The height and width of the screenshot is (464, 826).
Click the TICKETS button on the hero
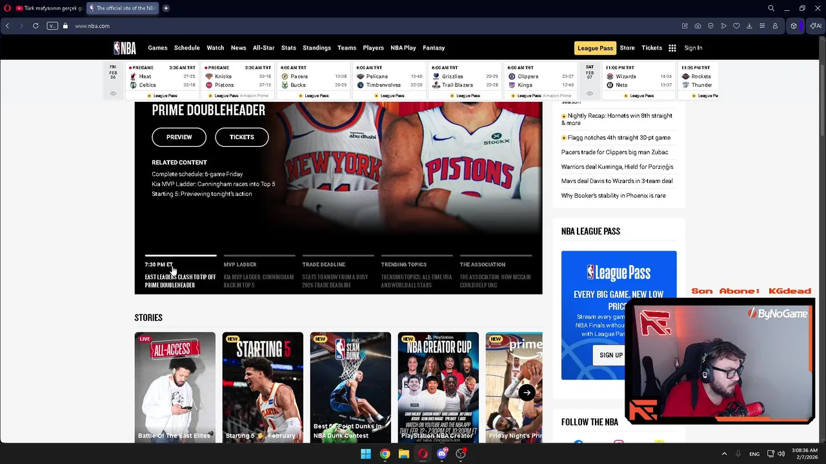coord(241,137)
